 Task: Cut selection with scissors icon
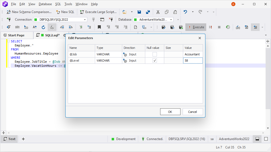click(158, 12)
